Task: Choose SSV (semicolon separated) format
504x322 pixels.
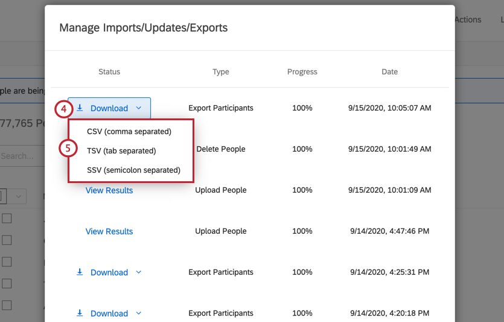Action: coord(133,170)
